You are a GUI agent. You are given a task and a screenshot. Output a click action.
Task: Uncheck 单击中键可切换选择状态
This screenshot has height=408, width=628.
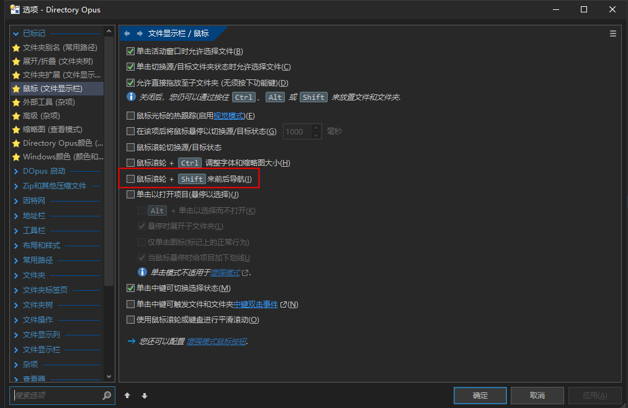click(130, 288)
